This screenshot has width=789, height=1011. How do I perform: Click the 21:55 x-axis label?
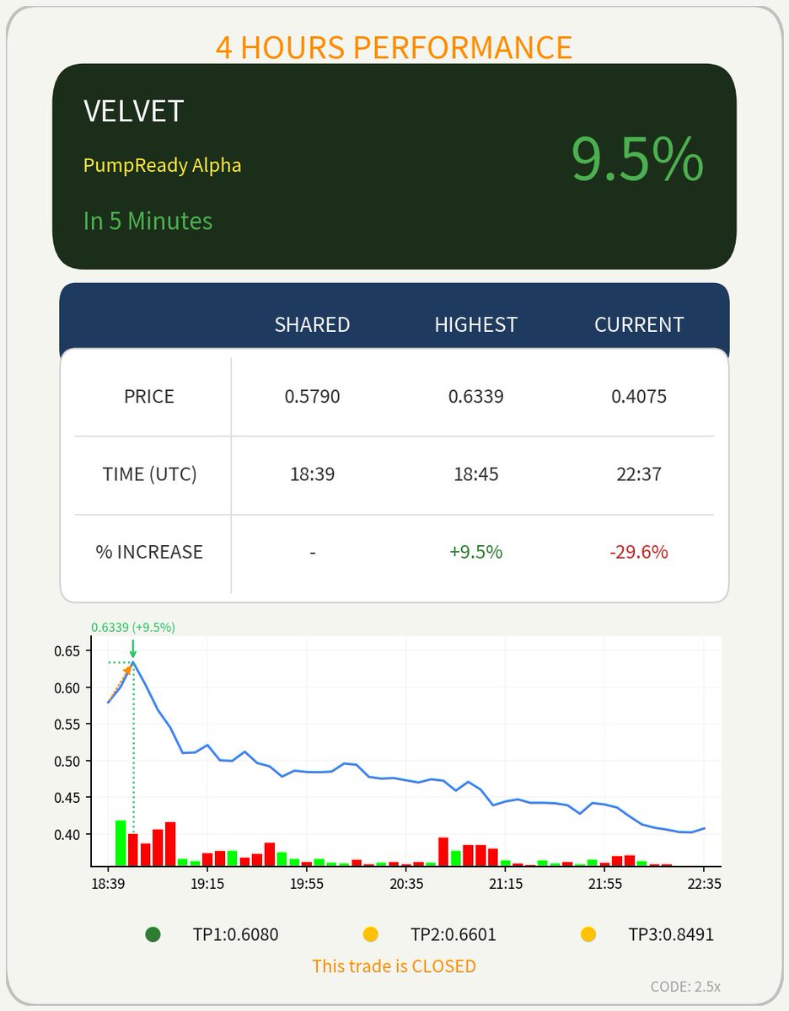click(x=604, y=884)
